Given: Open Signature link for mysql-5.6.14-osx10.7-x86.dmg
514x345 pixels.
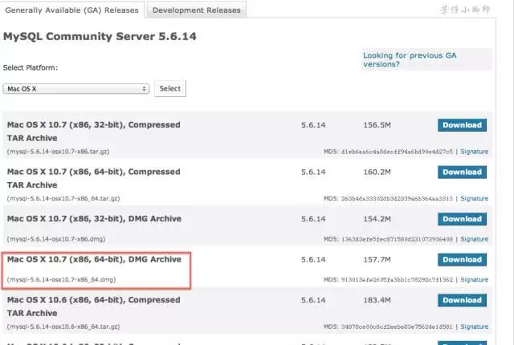Looking at the screenshot, I should click(474, 239).
